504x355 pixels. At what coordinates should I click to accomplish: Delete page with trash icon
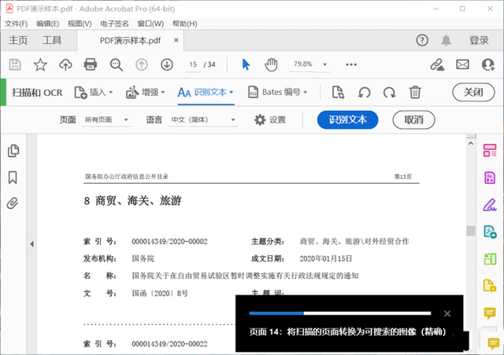pos(415,93)
